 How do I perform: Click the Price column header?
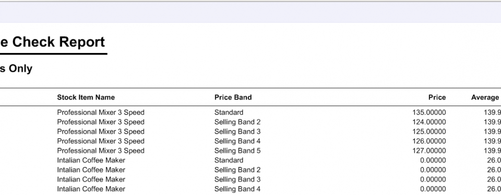tap(437, 98)
